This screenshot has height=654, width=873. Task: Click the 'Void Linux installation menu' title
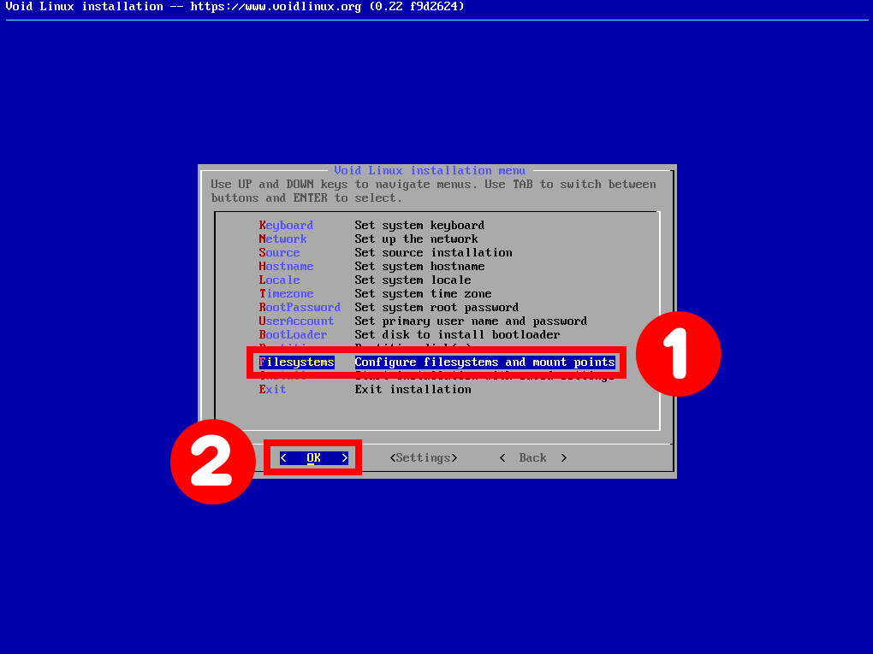(x=430, y=170)
